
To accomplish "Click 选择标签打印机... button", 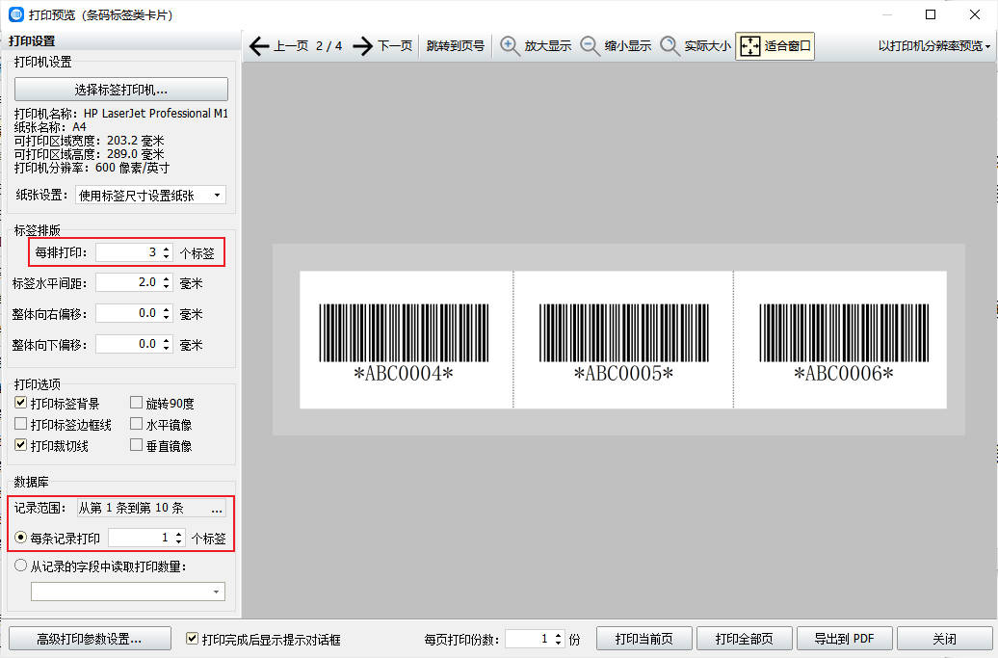I will click(x=121, y=90).
